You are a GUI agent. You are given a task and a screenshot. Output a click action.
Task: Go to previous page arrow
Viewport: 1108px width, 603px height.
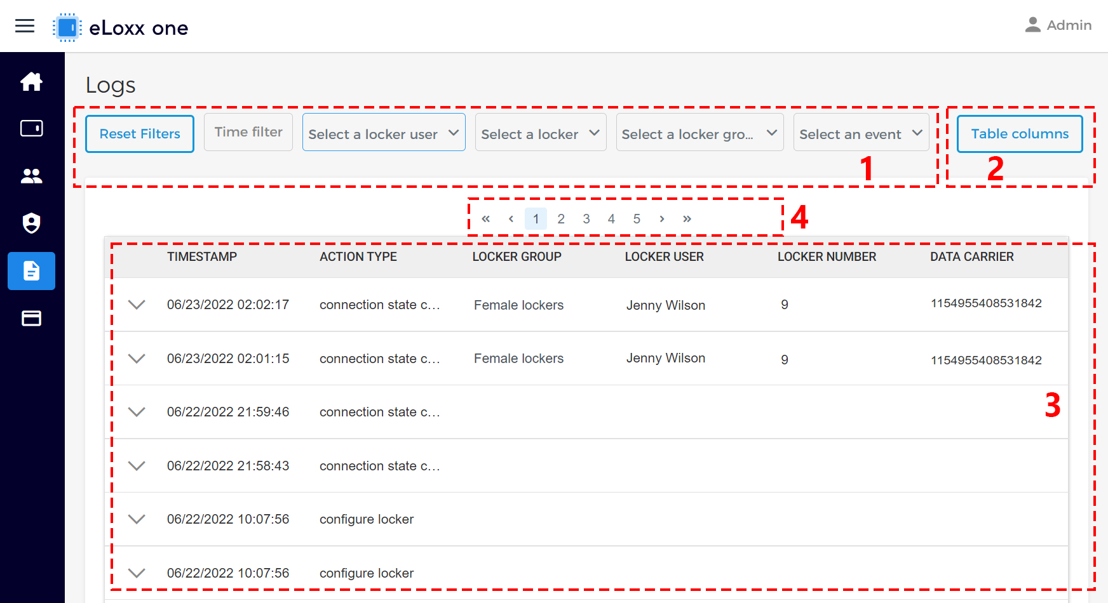pyautogui.click(x=511, y=218)
